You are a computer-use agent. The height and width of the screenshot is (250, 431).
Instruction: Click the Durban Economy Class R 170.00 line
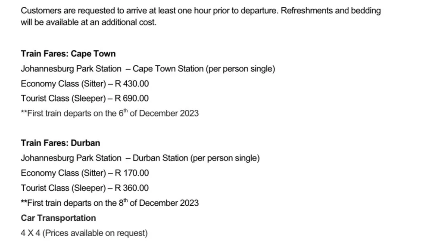(84, 173)
